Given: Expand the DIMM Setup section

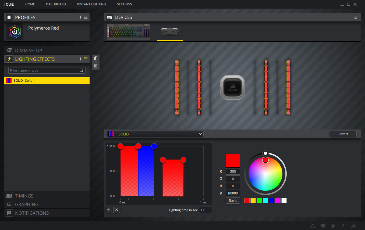Looking at the screenshot, I should pos(29,50).
